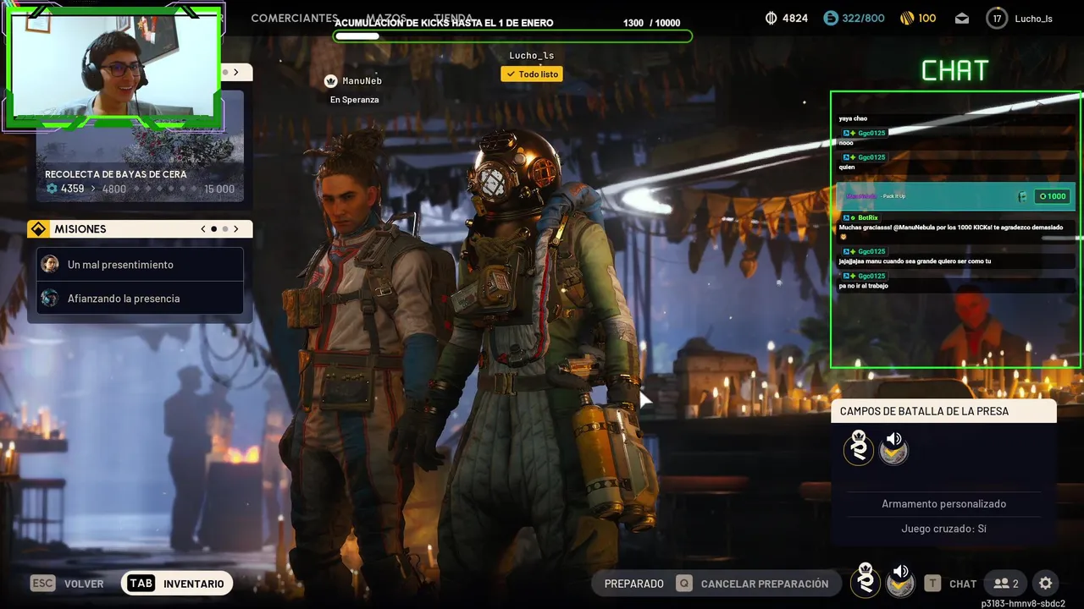Click Armamento personalizado option
Image resolution: width=1084 pixels, height=609 pixels.
(x=943, y=504)
